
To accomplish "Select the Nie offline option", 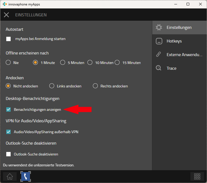I will click(x=8, y=63).
